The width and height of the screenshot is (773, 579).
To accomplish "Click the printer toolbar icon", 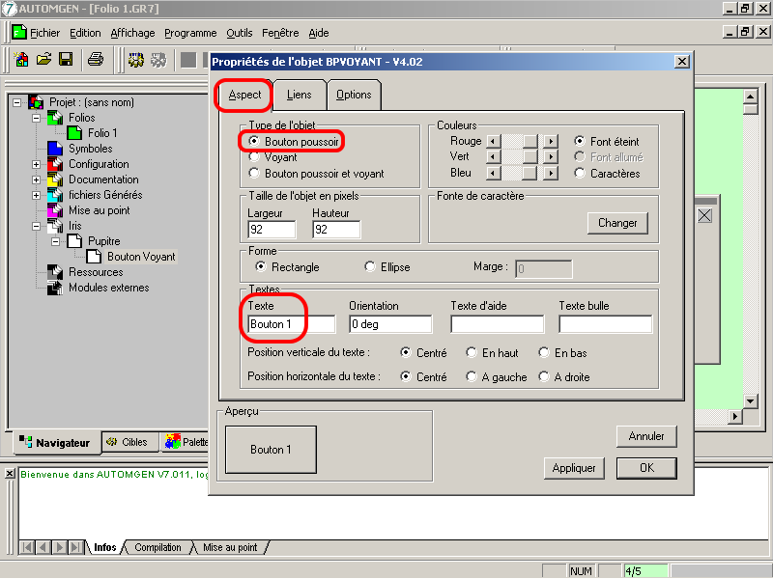I will 95,60.
